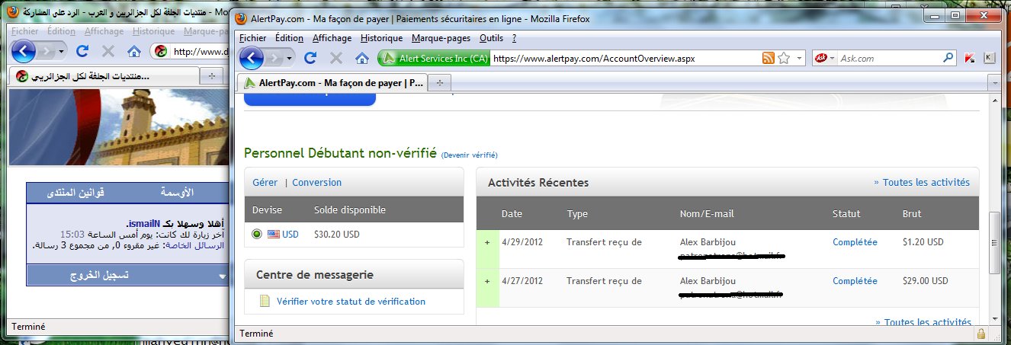Open Fichier menu in AlertPay window
Image resolution: width=1011 pixels, height=345 pixels.
[252, 38]
